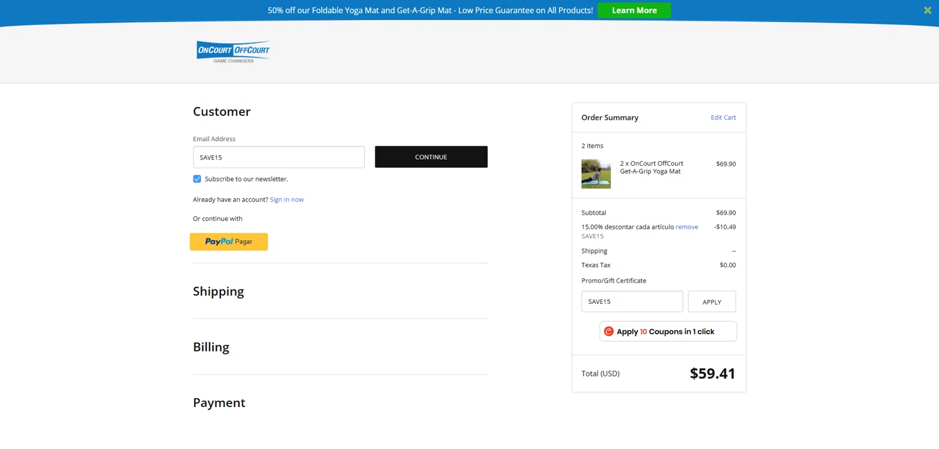Click the product name OnCourt OffCourt Get-A-Grip Yoga Mat

click(652, 167)
